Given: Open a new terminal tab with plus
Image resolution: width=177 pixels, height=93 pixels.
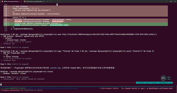Looking at the screenshot, I should pos(48,2).
